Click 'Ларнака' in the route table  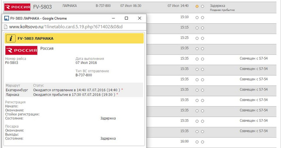[12, 95]
